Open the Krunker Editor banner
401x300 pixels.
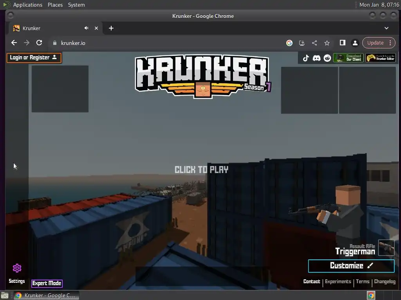click(381, 58)
